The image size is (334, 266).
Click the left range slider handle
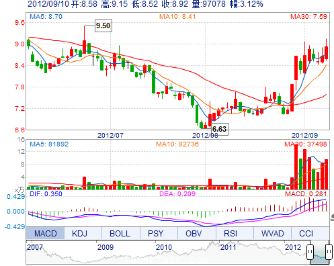tap(310, 252)
